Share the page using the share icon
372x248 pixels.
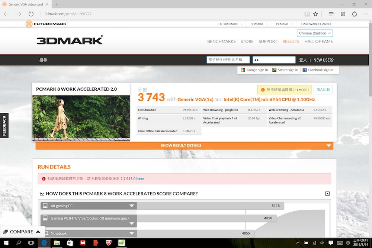355,14
